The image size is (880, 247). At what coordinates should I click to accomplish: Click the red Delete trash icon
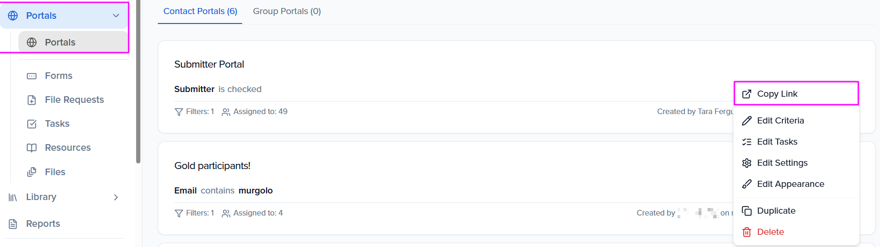pyautogui.click(x=747, y=232)
